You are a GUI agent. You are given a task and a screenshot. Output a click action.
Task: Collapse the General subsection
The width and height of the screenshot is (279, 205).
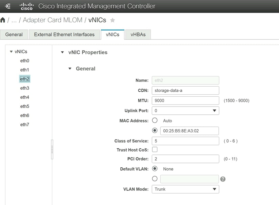70,69
